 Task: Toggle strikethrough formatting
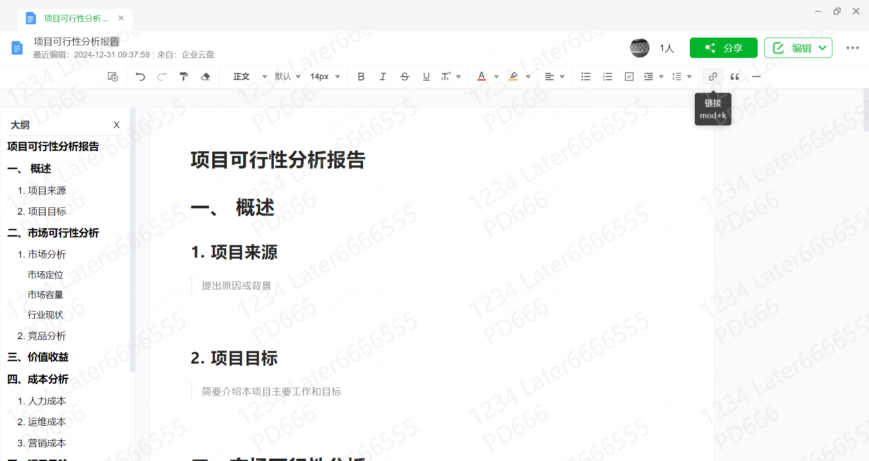pyautogui.click(x=405, y=77)
